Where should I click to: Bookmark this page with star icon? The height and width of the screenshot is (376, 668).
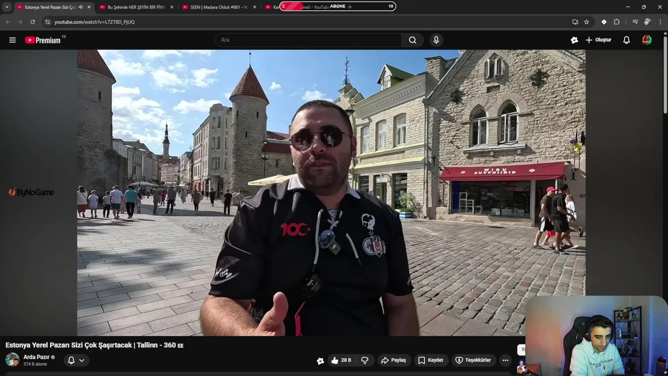click(x=587, y=22)
